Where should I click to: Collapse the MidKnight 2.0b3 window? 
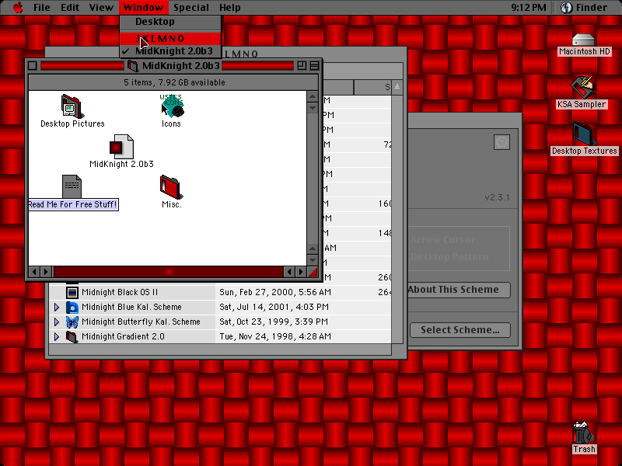314,66
